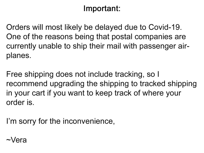This screenshot has height=153, width=204.
Task: Click 'Free shipping' at paragraph start
Action: tap(30, 74)
